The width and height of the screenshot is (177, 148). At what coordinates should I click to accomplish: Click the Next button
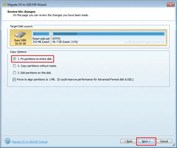146,141
